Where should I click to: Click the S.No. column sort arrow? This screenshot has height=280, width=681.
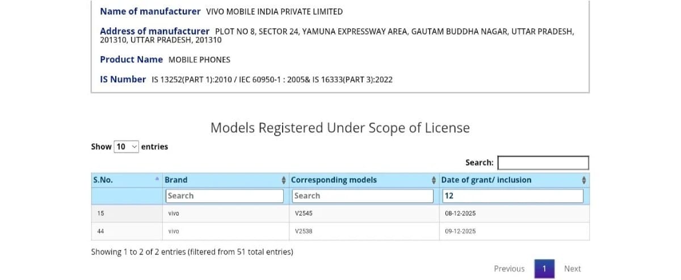(x=157, y=180)
